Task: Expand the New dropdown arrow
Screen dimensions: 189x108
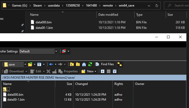Action: (x=95, y=71)
